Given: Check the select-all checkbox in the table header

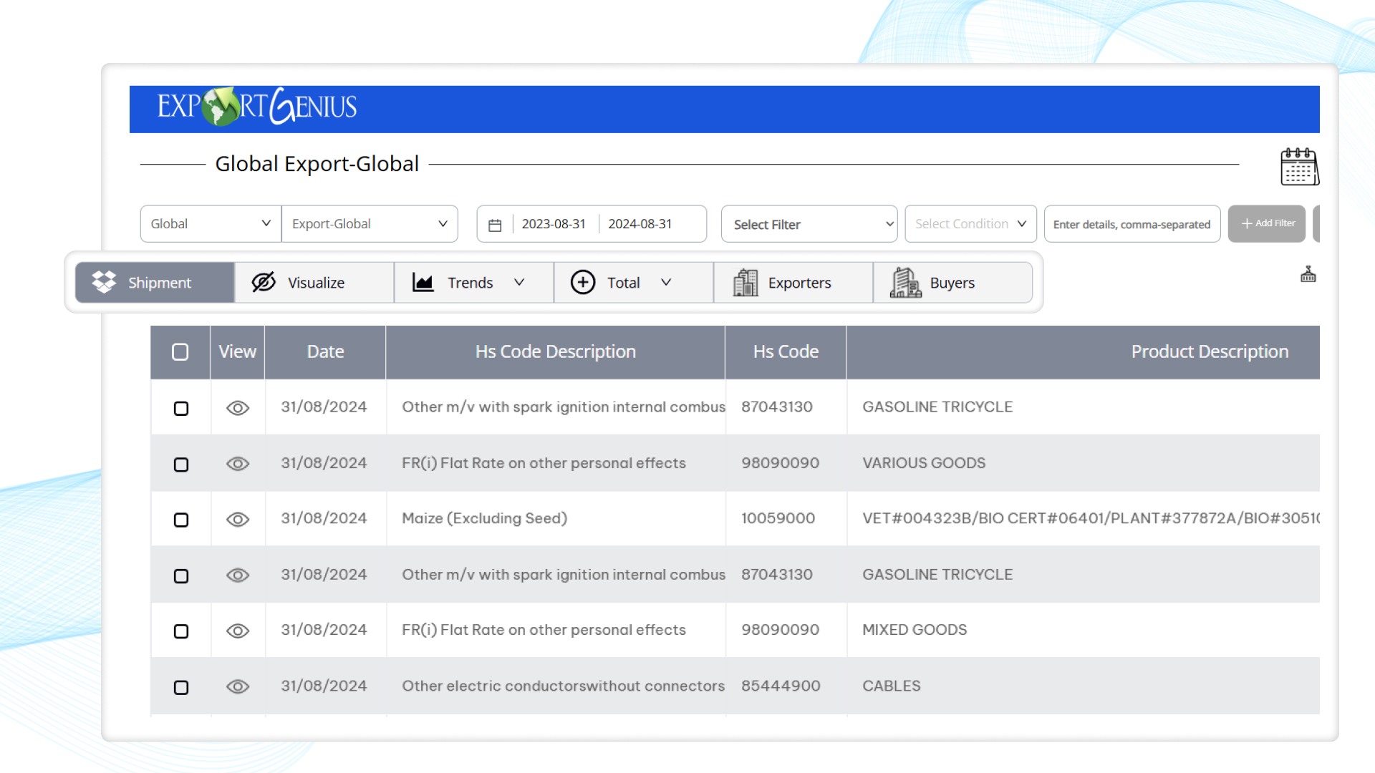Looking at the screenshot, I should [180, 351].
